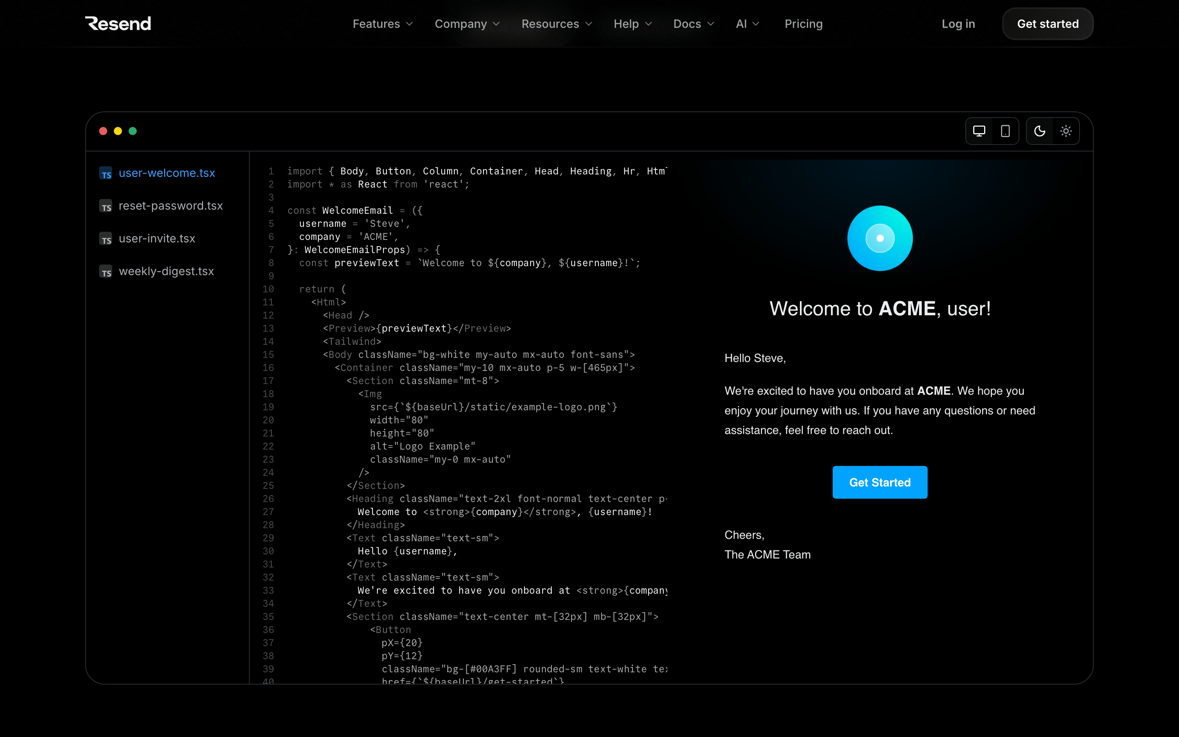Switch to desktop preview mode
1179x737 pixels.
[x=979, y=131]
